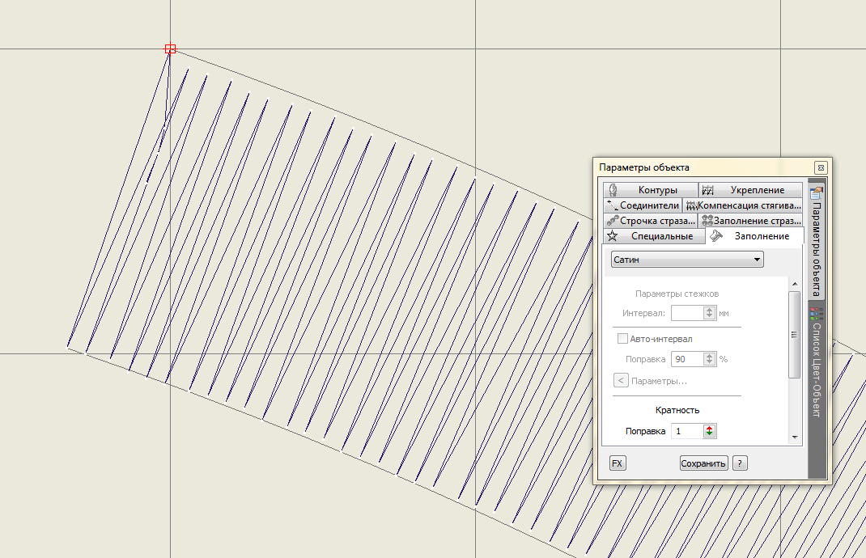Adjust the Кратность Поправка red-green spinner
This screenshot has height=558, width=866.
tap(710, 431)
